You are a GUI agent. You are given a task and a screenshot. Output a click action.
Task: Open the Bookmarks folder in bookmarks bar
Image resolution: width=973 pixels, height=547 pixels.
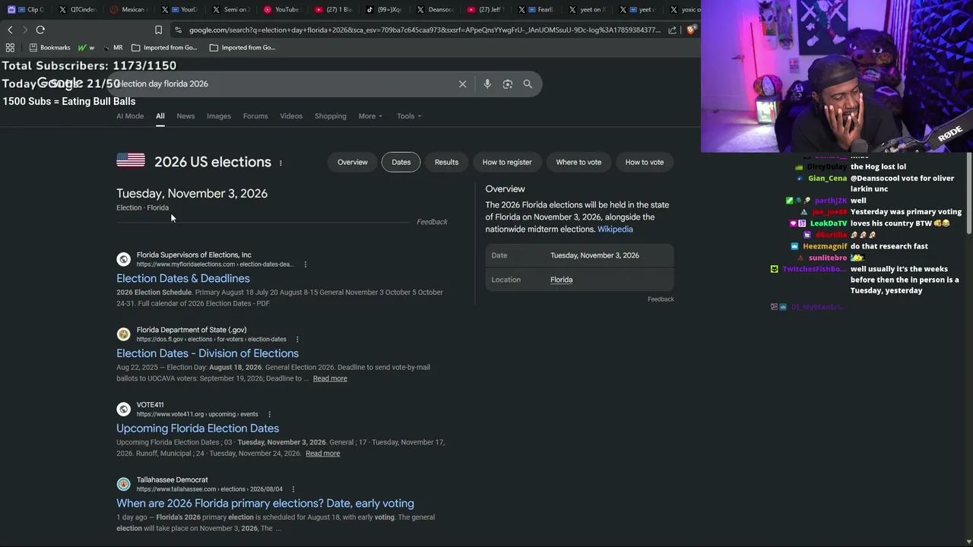point(49,47)
